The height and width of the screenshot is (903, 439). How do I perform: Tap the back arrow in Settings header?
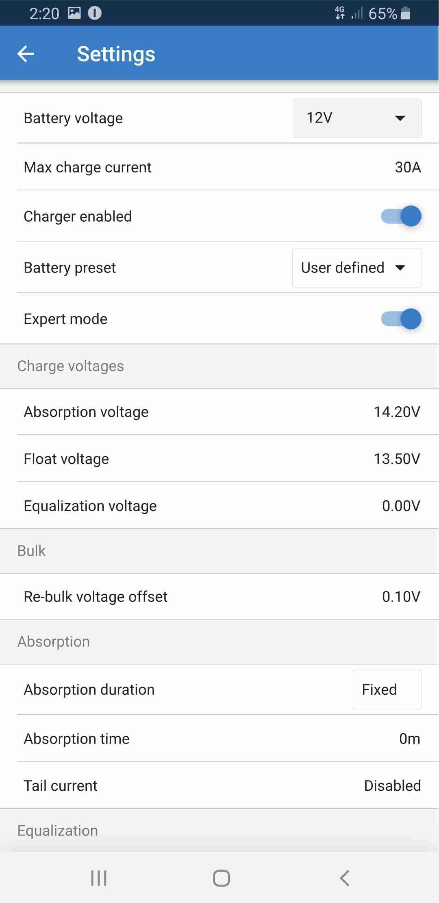point(26,54)
